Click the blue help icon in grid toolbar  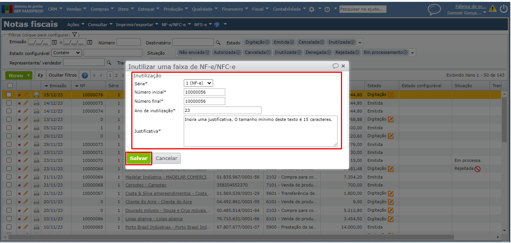pos(85,75)
